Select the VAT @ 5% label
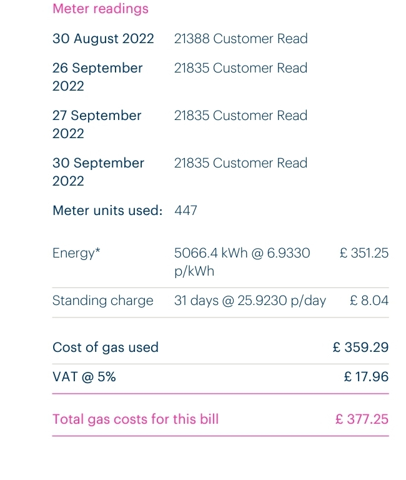 [84, 377]
